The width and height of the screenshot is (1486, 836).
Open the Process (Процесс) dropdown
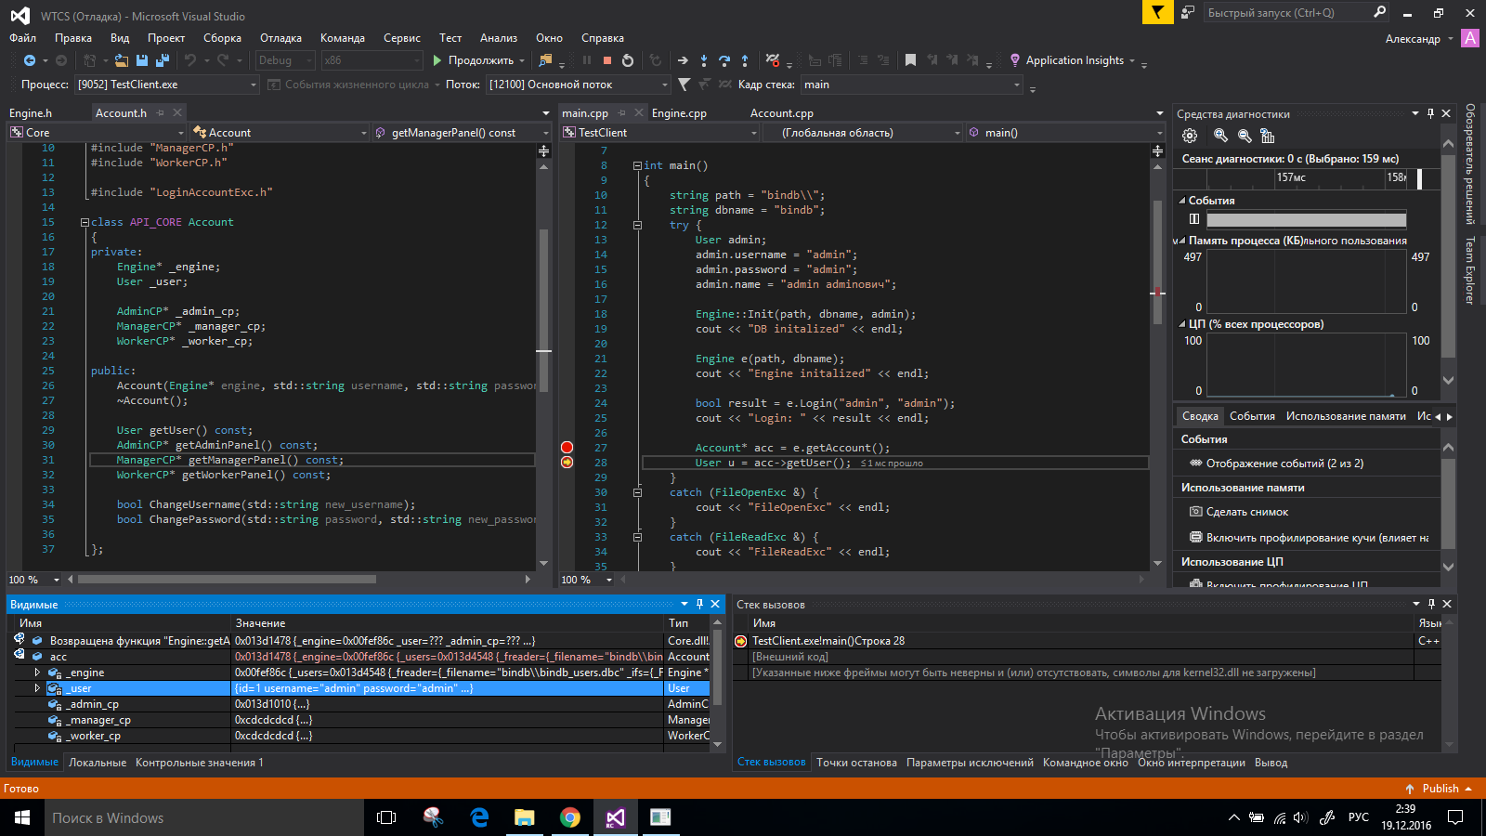point(166,85)
